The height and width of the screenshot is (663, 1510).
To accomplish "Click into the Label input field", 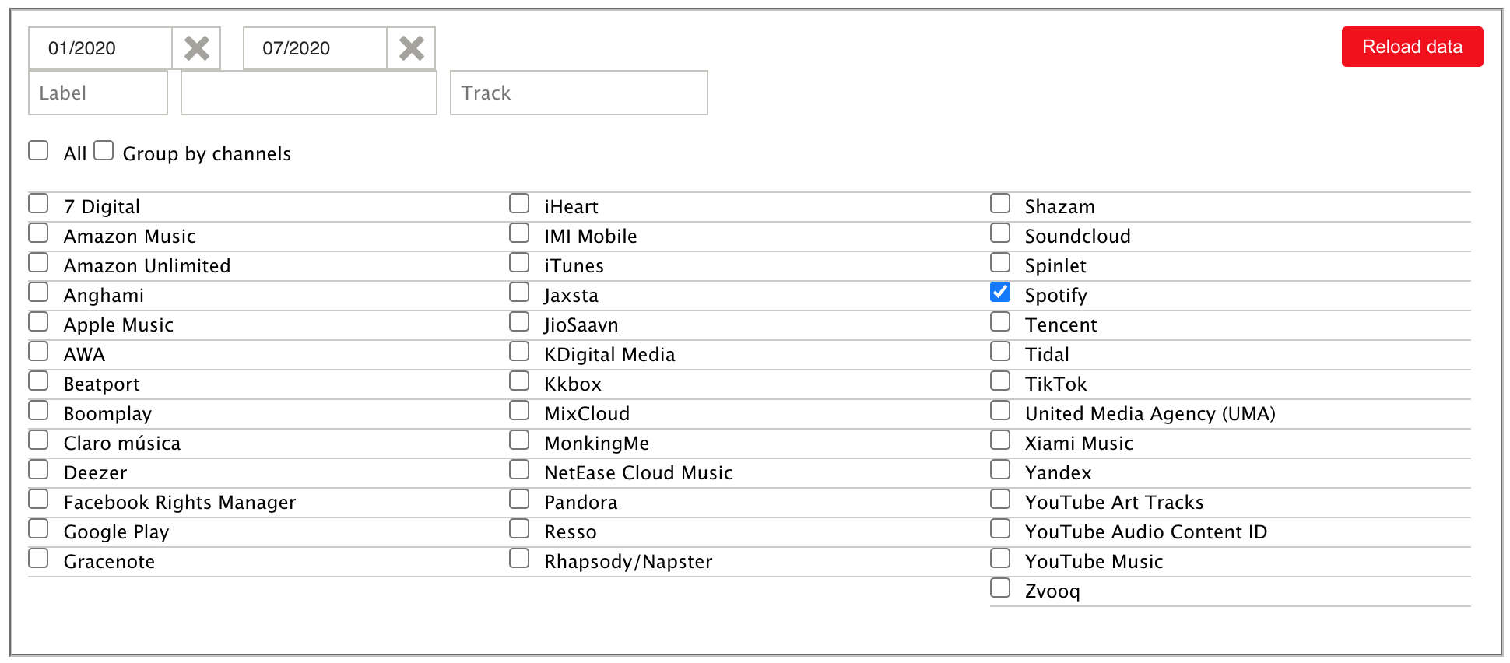I will pyautogui.click(x=98, y=93).
